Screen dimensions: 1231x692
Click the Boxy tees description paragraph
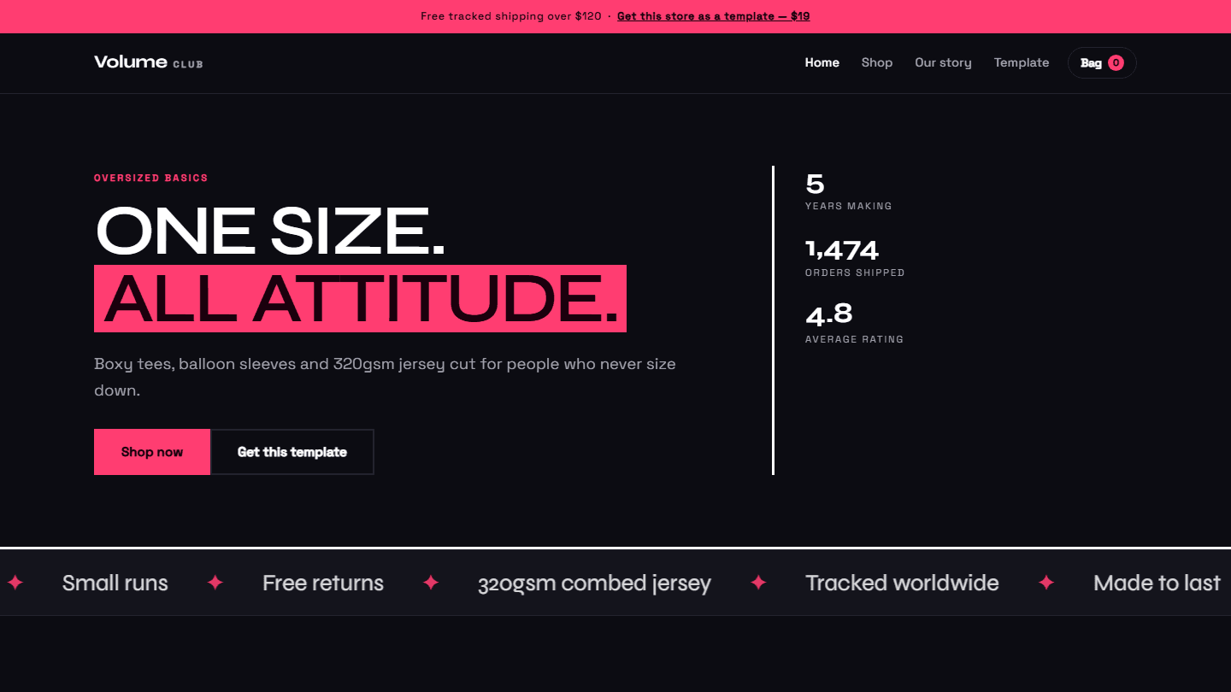(385, 377)
